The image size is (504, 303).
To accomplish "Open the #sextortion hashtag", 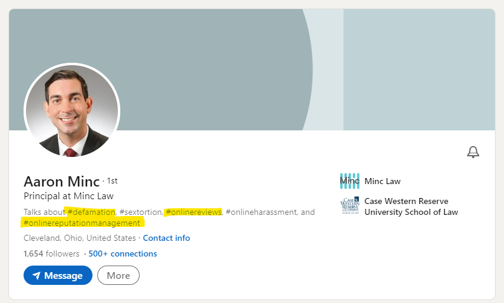I will pos(141,212).
